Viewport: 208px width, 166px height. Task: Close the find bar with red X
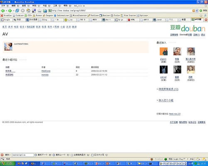[2, 155]
